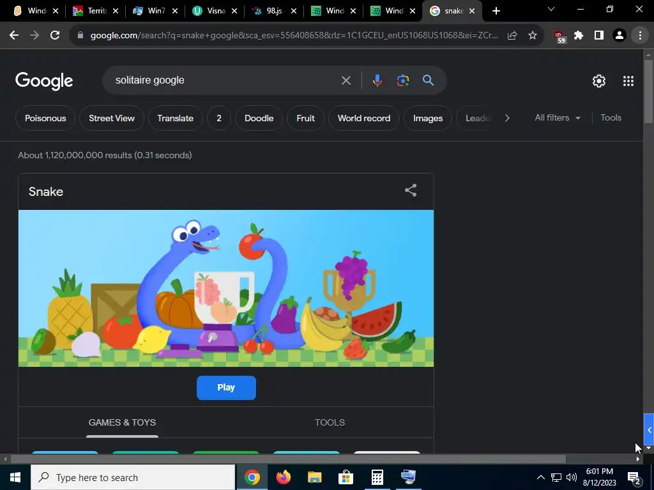Click the Google logo
The image size is (654, 490).
click(x=44, y=81)
